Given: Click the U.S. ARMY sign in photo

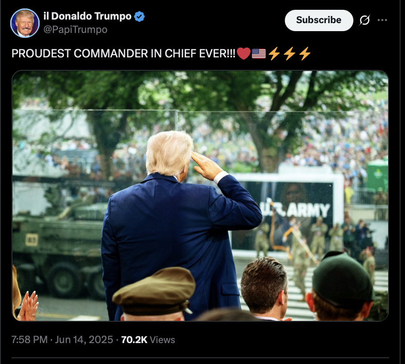Looking at the screenshot, I should point(296,210).
